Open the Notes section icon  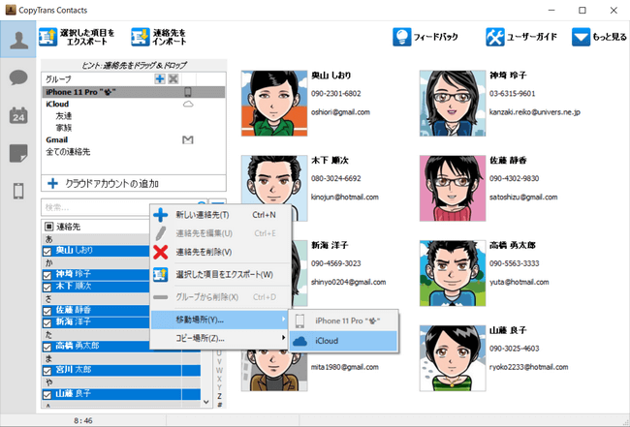point(18,153)
